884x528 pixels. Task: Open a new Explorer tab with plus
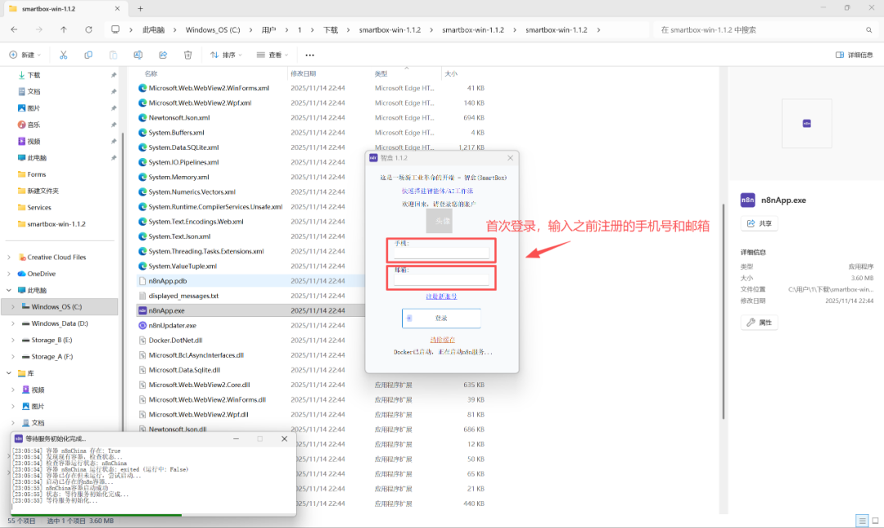click(x=141, y=8)
